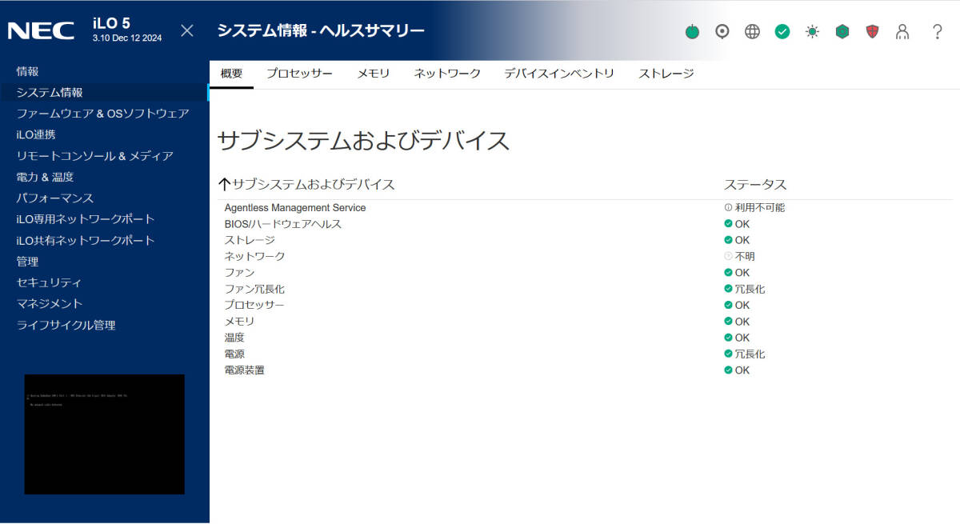Open 電力 & 温度 in the sidebar
The height and width of the screenshot is (524, 960).
[45, 177]
